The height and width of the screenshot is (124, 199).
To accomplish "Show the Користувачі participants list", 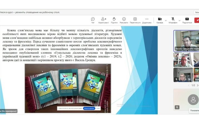I will 103,20.
